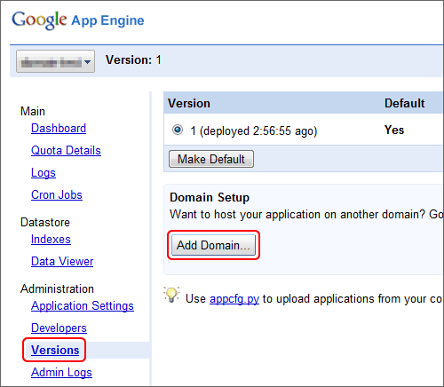The height and width of the screenshot is (387, 444).
Task: Click the Make Default button
Action: tap(211, 159)
